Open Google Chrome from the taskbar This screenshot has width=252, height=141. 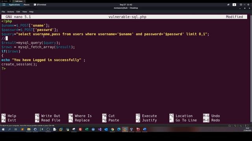(x=112, y=130)
